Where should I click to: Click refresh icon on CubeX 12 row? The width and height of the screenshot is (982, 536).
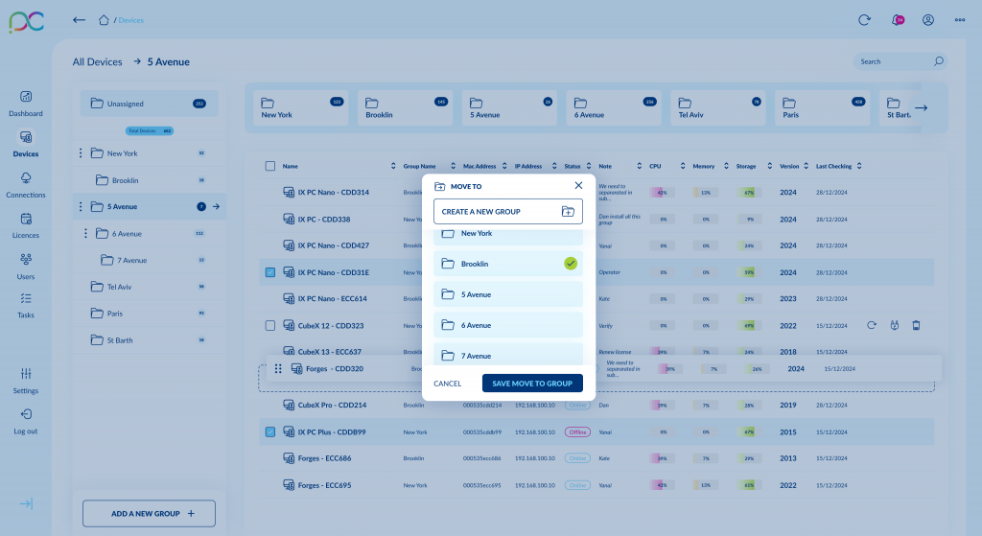point(871,325)
